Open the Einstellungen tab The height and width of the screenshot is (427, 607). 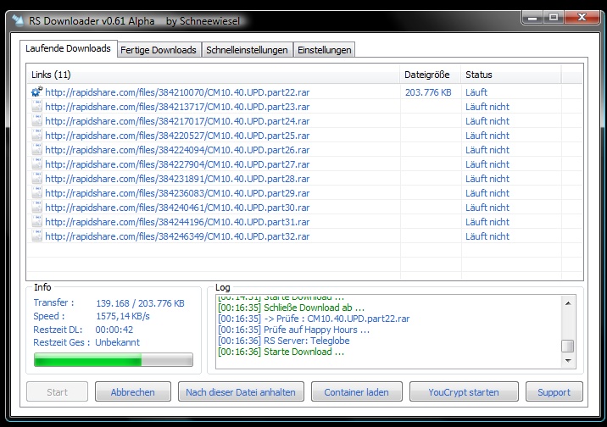tap(324, 50)
